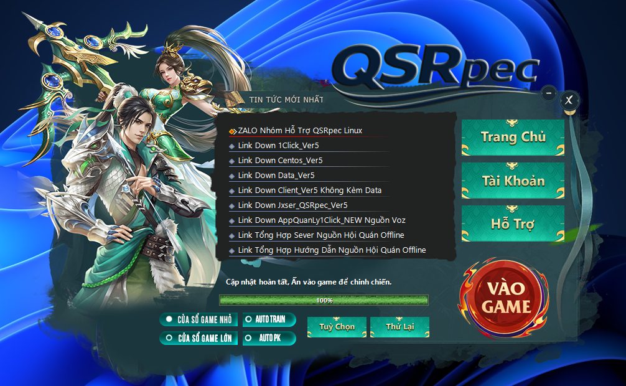626x386 pixels.
Task: Enable the Auto Train option
Action: click(269, 319)
